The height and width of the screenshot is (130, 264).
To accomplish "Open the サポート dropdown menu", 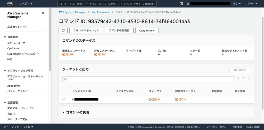I will (x=251, y=4).
